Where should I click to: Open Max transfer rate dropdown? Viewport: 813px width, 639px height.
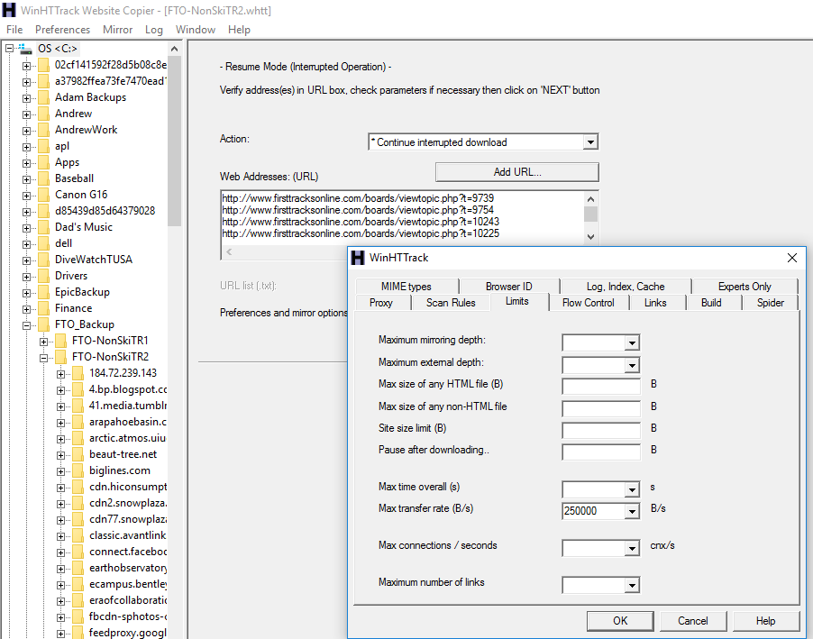coord(632,511)
